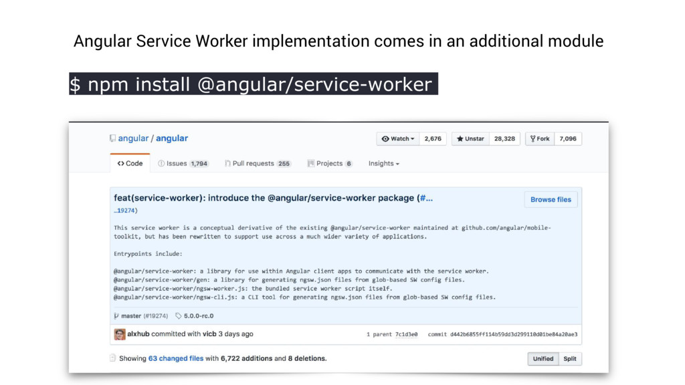The height and width of the screenshot is (385, 685).
Task: Open parent commit 7c1d3e0 link
Action: click(406, 334)
